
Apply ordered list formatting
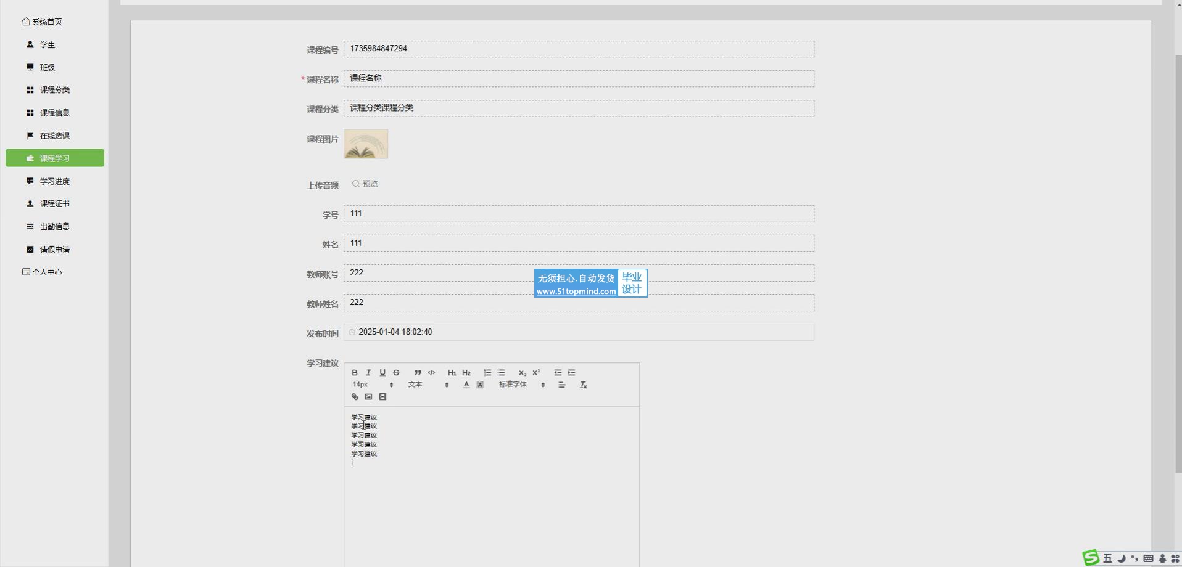487,373
